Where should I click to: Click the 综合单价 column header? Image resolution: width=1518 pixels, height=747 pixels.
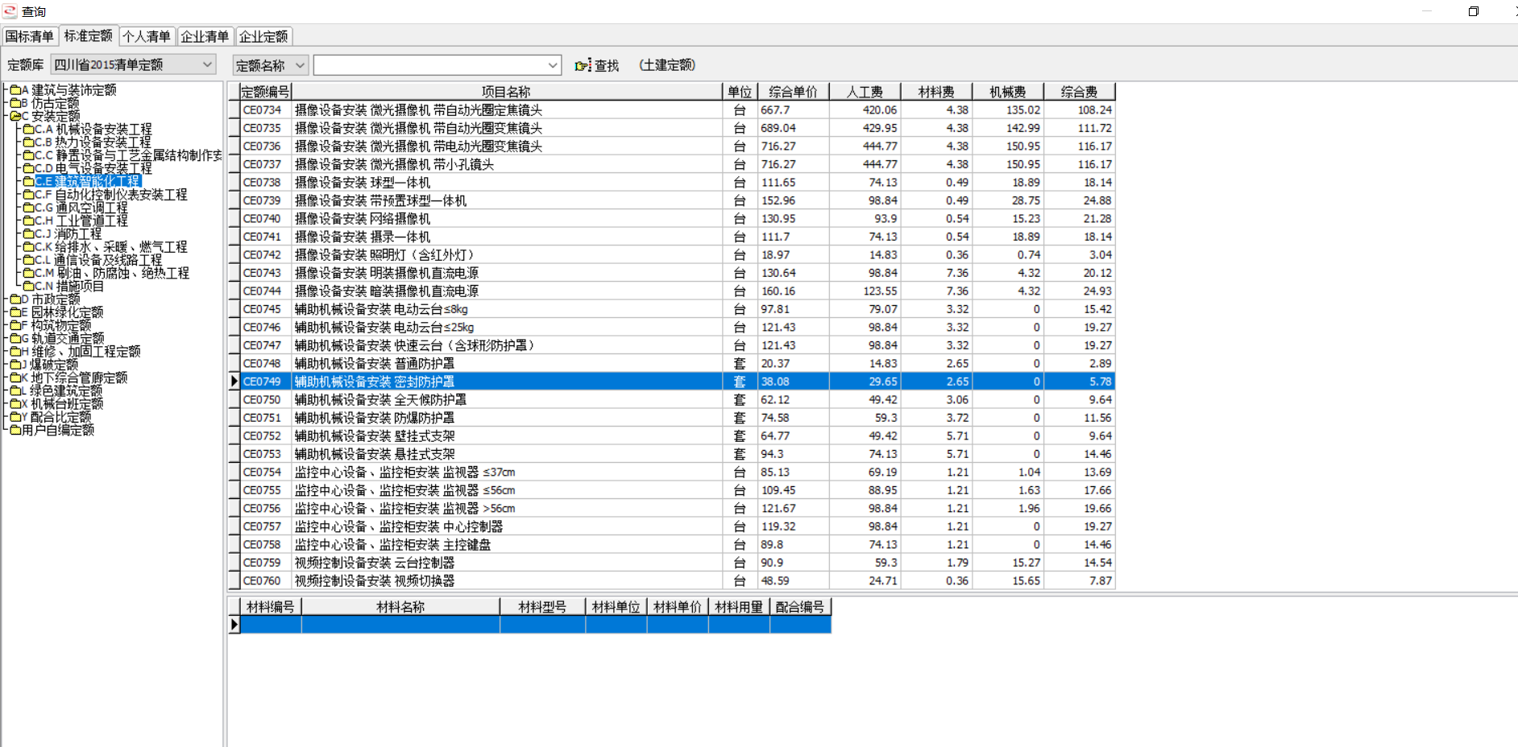pos(793,92)
